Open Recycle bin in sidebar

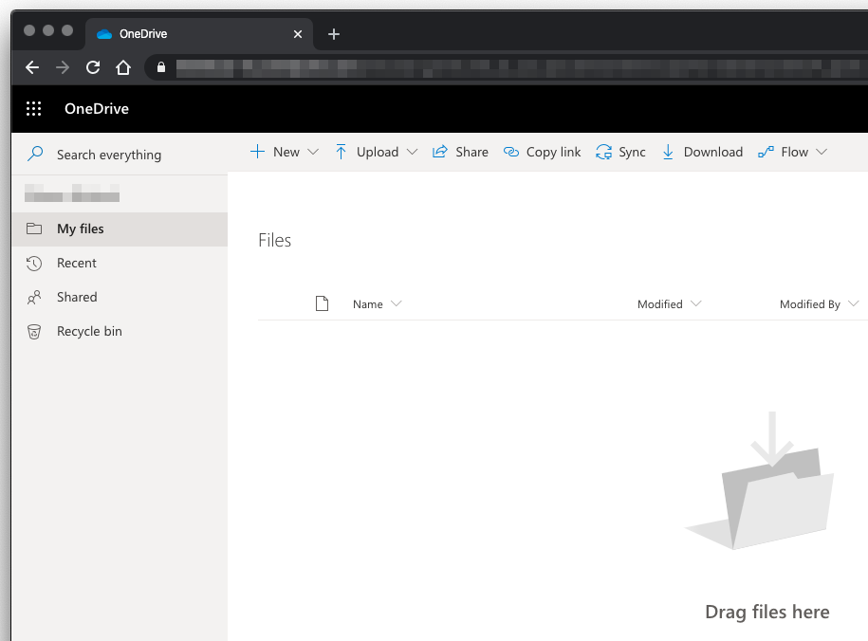tap(120, 332)
